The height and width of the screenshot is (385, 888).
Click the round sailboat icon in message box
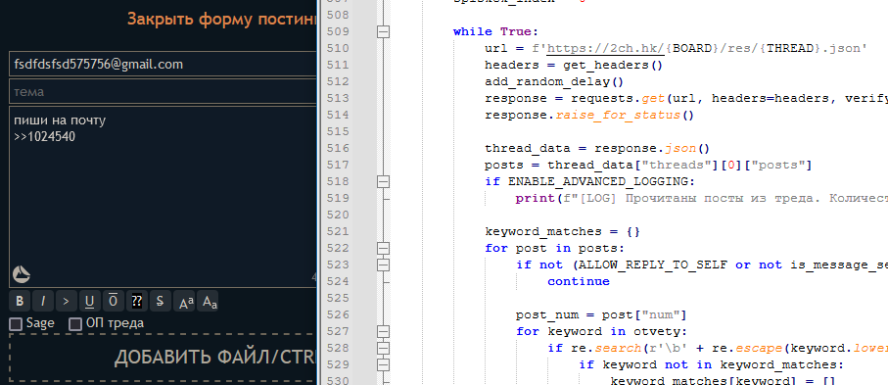(x=21, y=274)
